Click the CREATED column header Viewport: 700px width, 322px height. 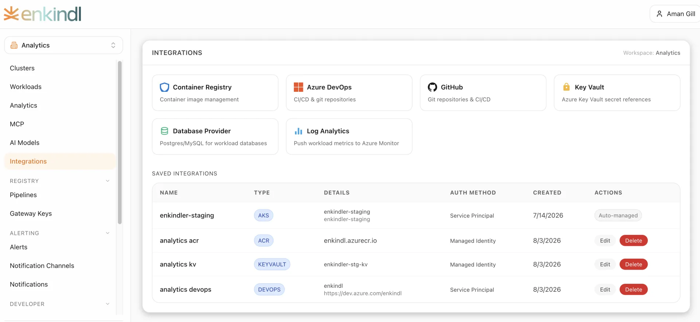coord(547,193)
